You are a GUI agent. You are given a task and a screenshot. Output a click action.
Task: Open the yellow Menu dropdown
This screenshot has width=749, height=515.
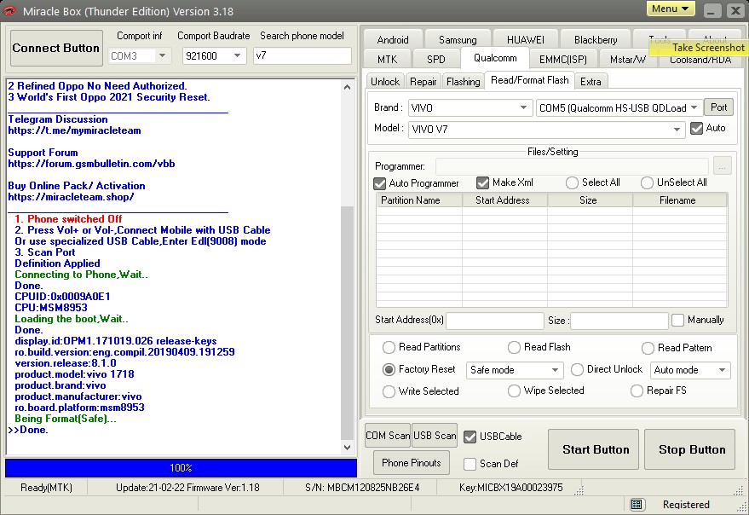[671, 9]
